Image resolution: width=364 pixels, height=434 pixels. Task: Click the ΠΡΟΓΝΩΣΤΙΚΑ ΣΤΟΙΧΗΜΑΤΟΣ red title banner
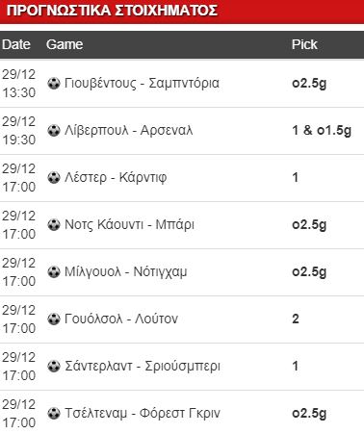click(182, 12)
